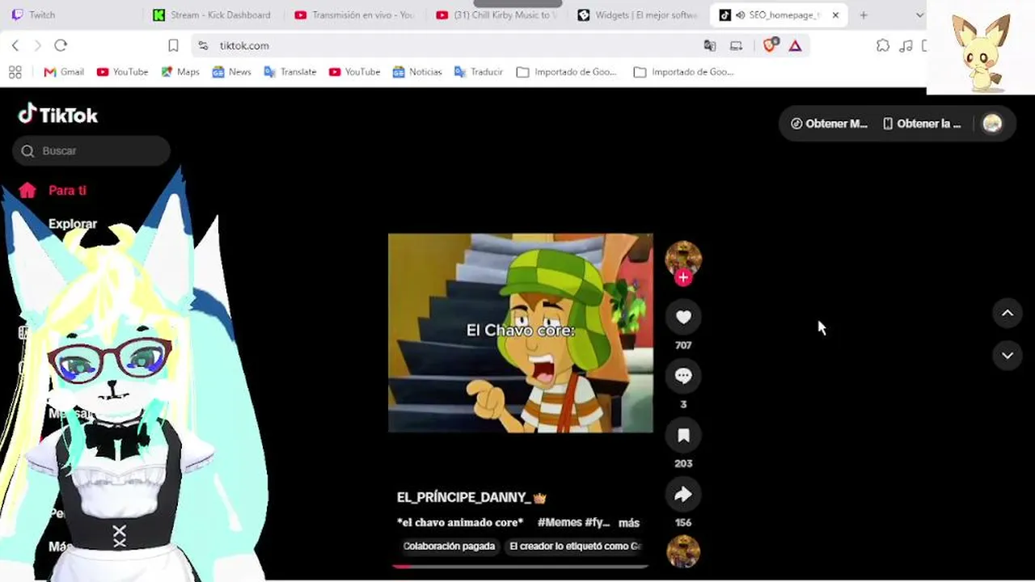Switch to the Widgets tab

pyautogui.click(x=637, y=15)
